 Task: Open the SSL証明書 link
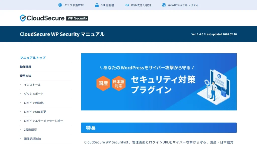(x=107, y=5)
